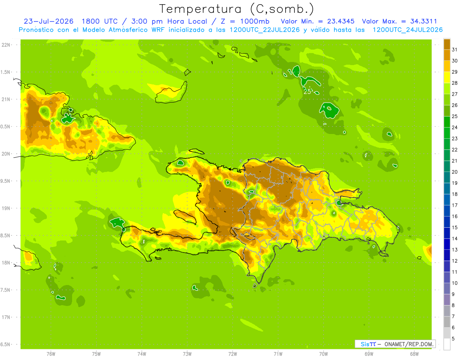Click the legend color band between 30 and 31
The height and width of the screenshot is (359, 465).
447,55
